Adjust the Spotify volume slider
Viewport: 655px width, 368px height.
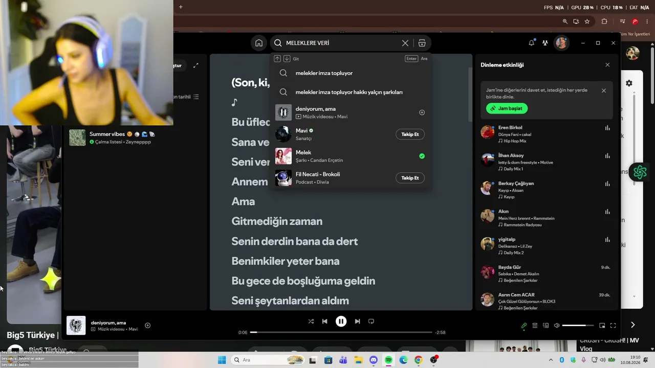coord(578,326)
